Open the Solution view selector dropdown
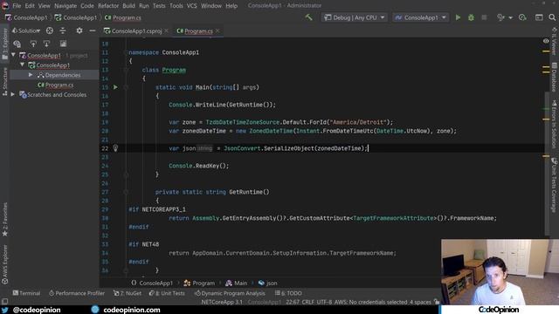The width and height of the screenshot is (559, 314). coord(26,31)
